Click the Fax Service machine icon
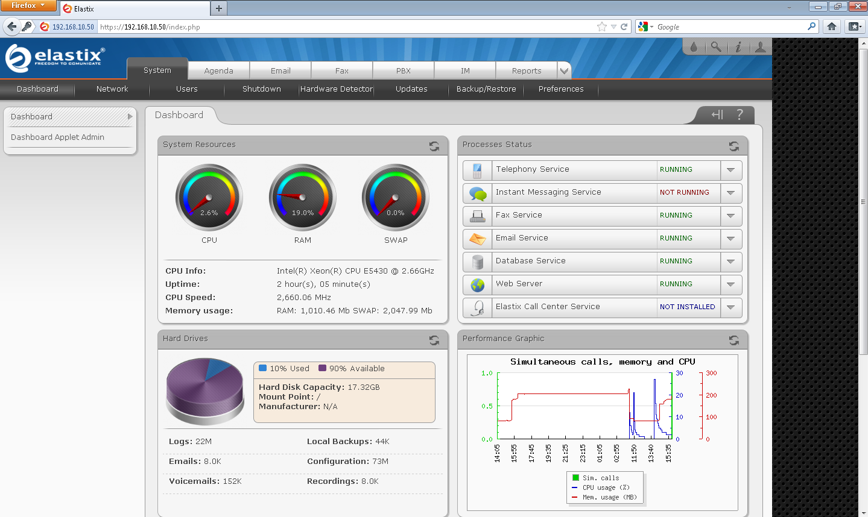The image size is (868, 517). [x=477, y=216]
